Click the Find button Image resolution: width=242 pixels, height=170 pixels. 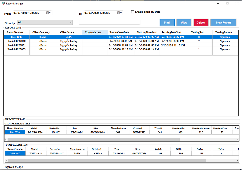pyautogui.click(x=167, y=23)
